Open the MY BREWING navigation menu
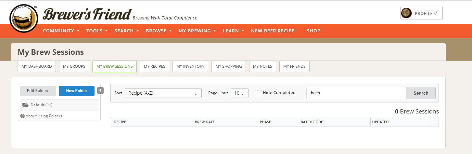The height and width of the screenshot is (154, 472). [x=197, y=31]
